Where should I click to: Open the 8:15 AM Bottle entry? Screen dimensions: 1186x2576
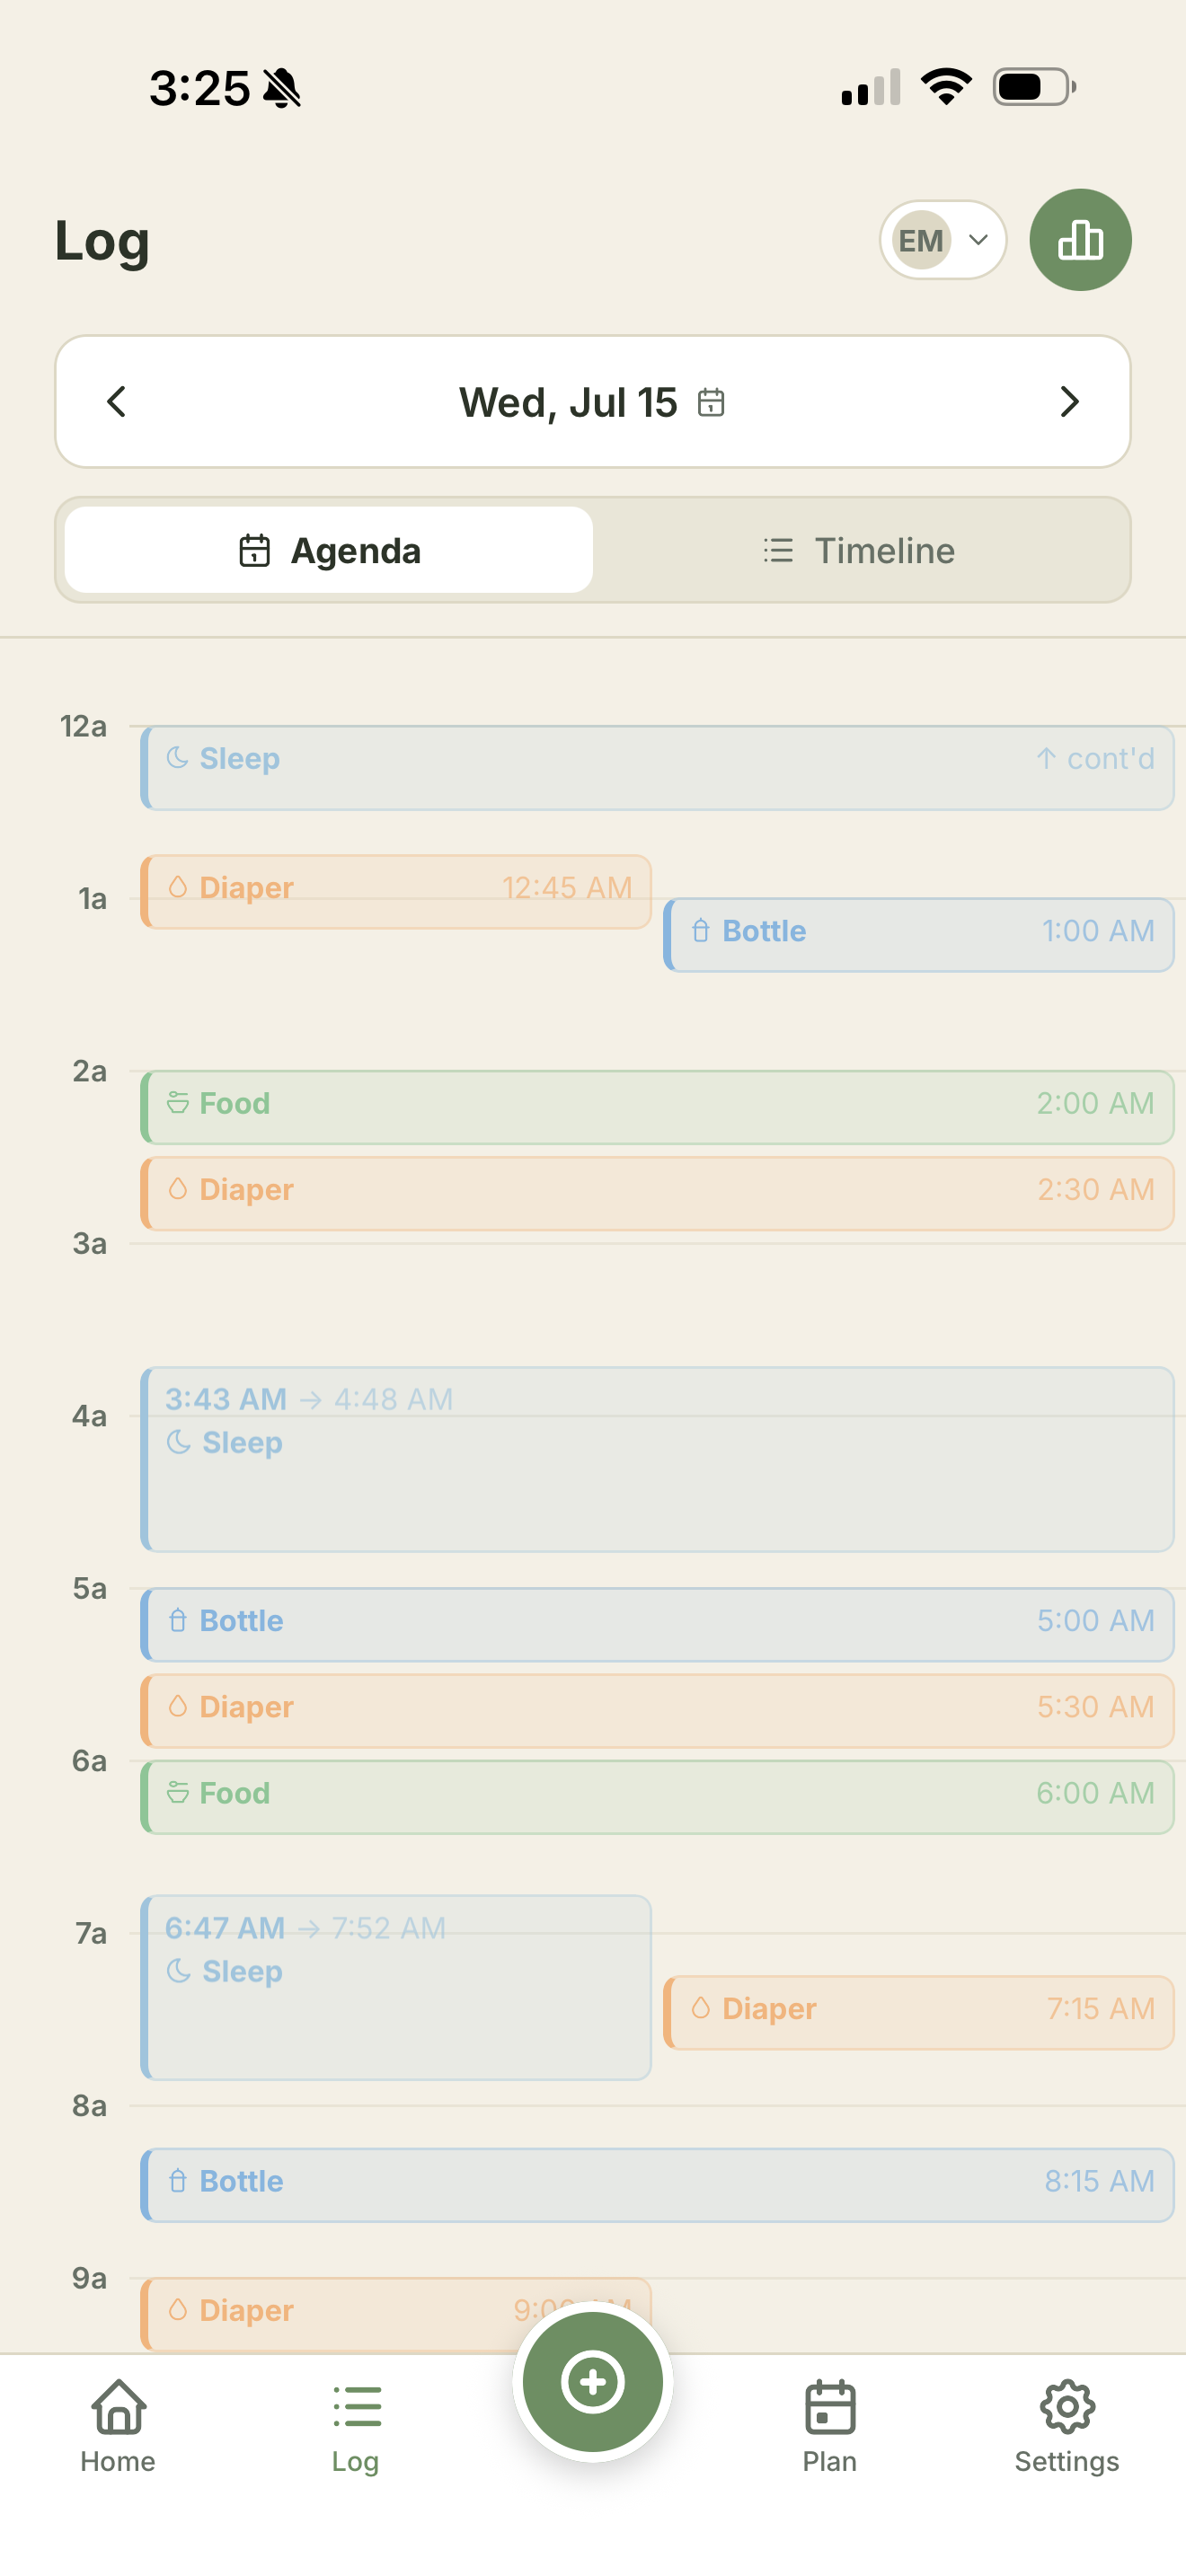pyautogui.click(x=657, y=2185)
